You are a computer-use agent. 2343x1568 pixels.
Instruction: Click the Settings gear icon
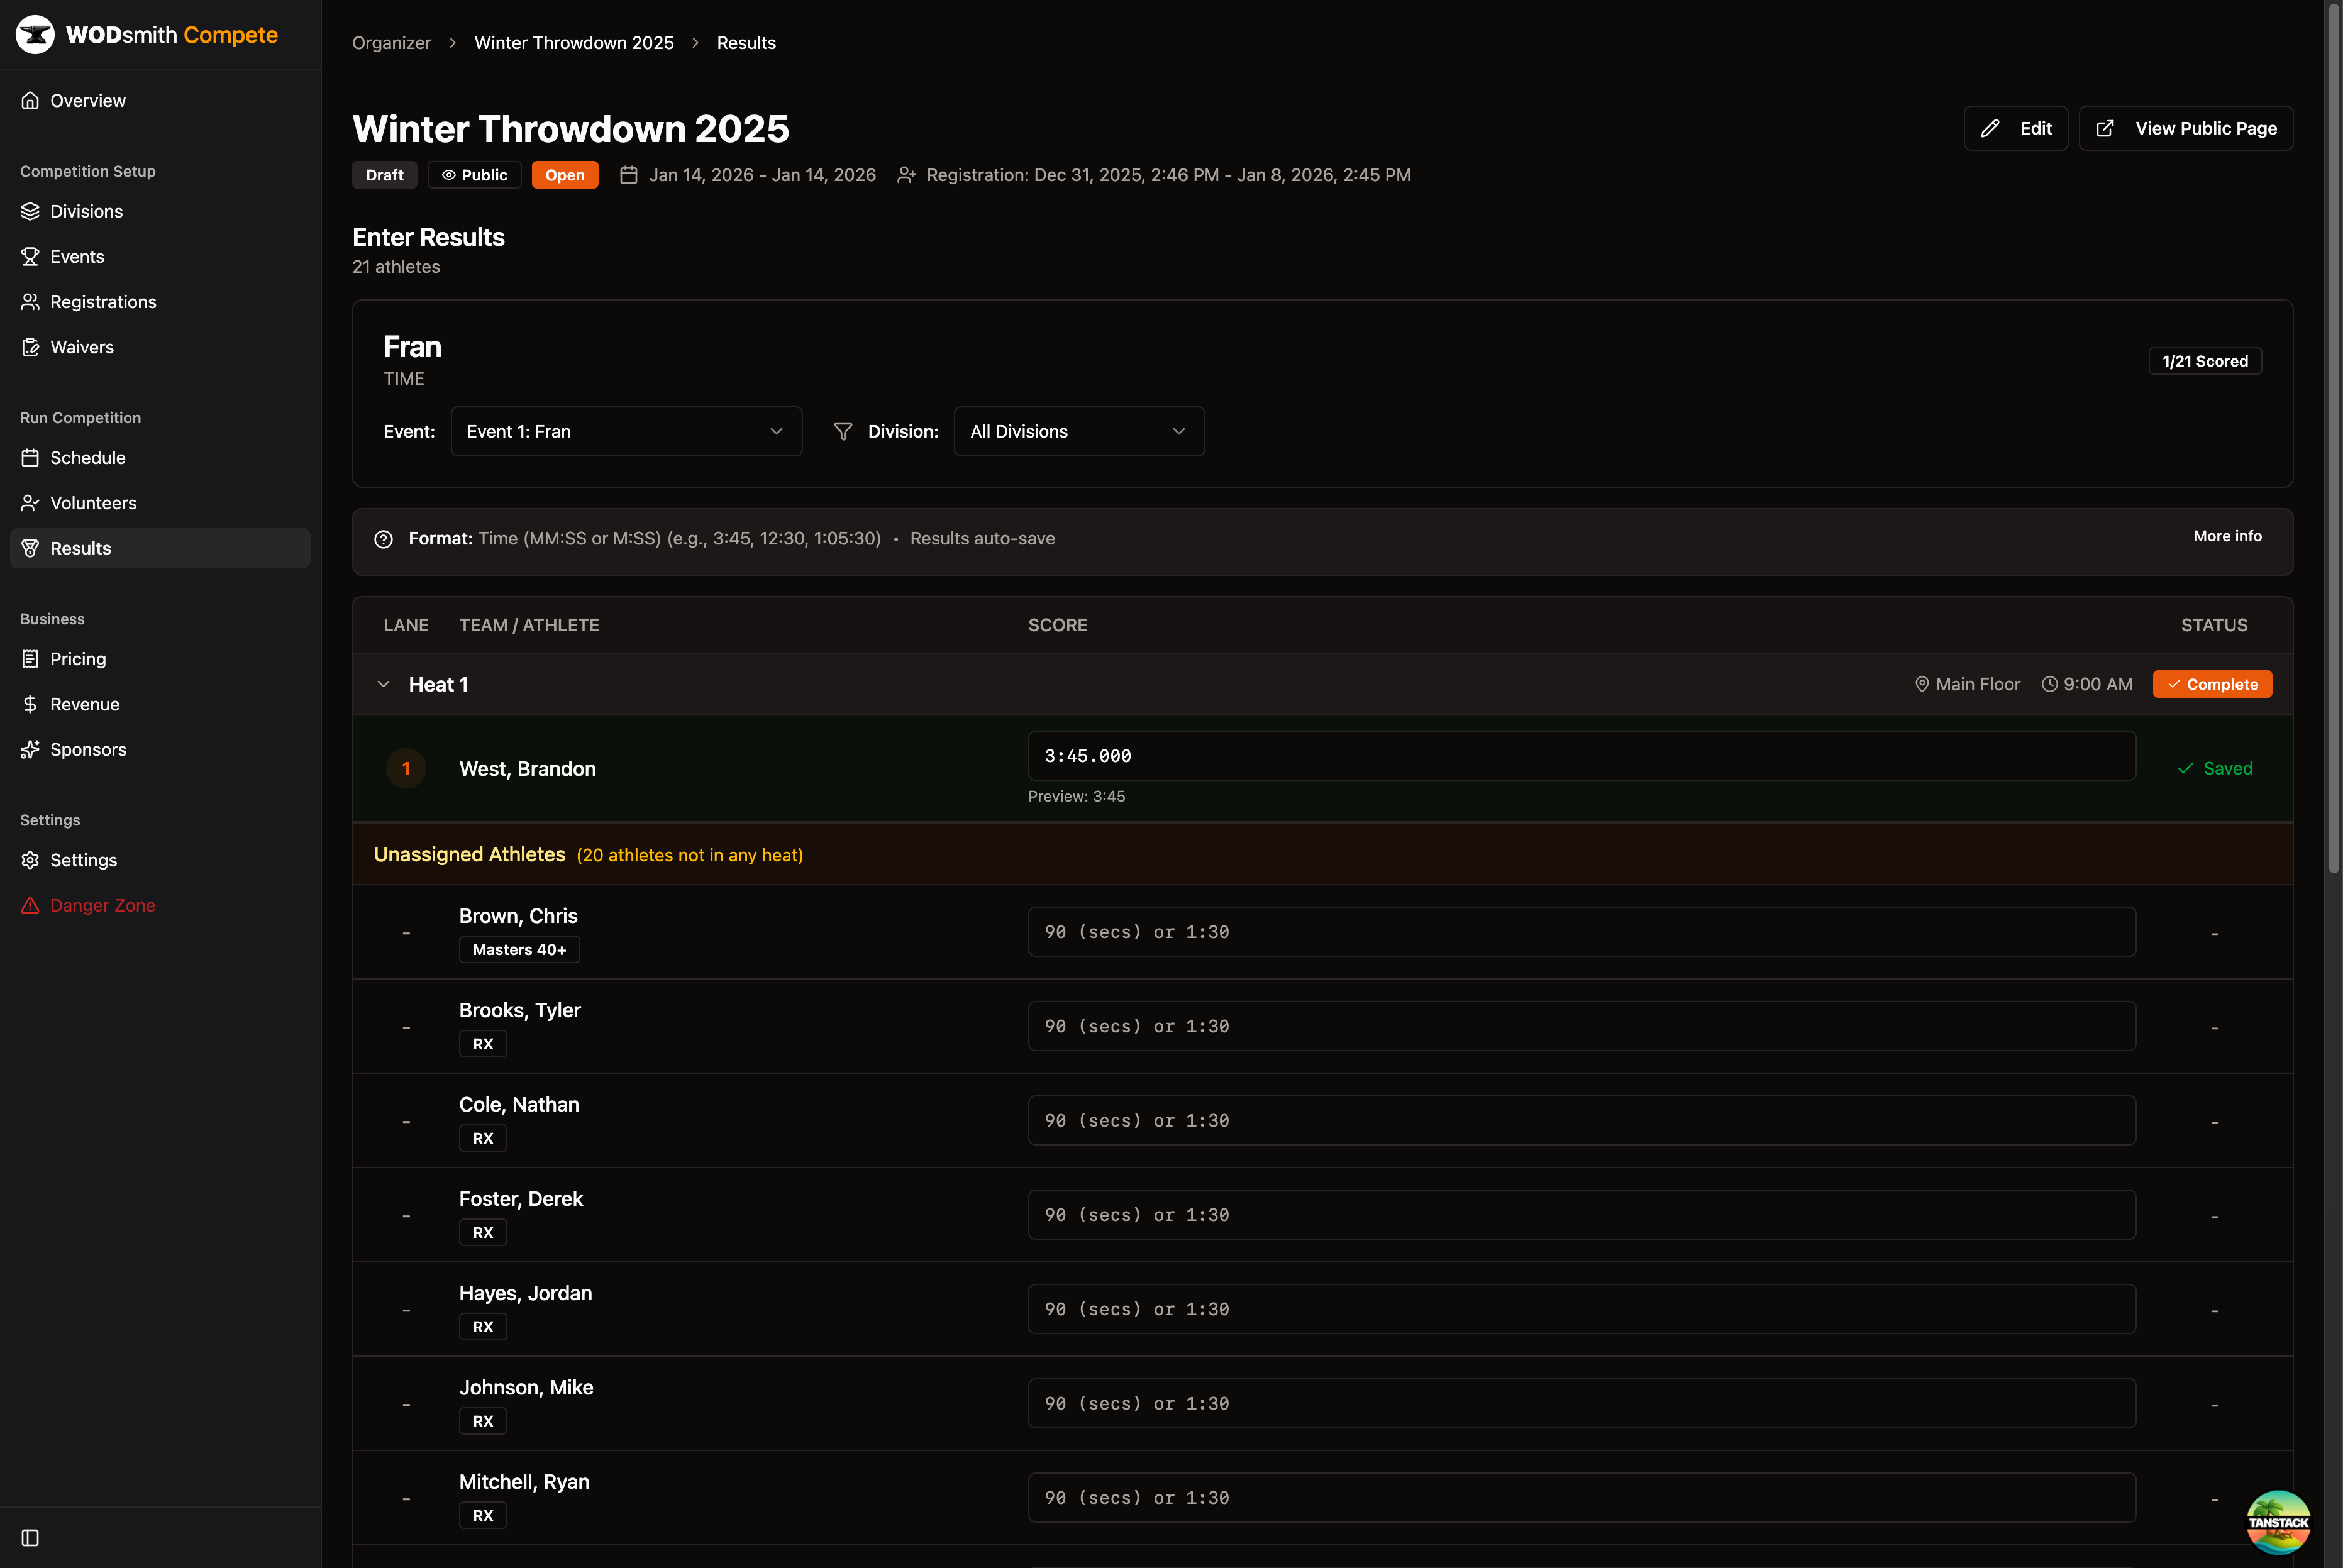click(x=30, y=860)
